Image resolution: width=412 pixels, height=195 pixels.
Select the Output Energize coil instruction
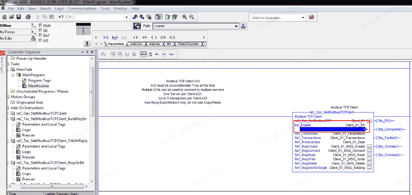point(154,37)
